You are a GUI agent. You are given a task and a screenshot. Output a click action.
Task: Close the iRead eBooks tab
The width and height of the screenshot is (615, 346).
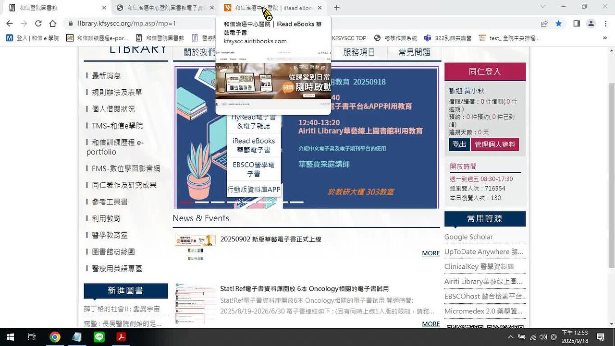click(320, 8)
